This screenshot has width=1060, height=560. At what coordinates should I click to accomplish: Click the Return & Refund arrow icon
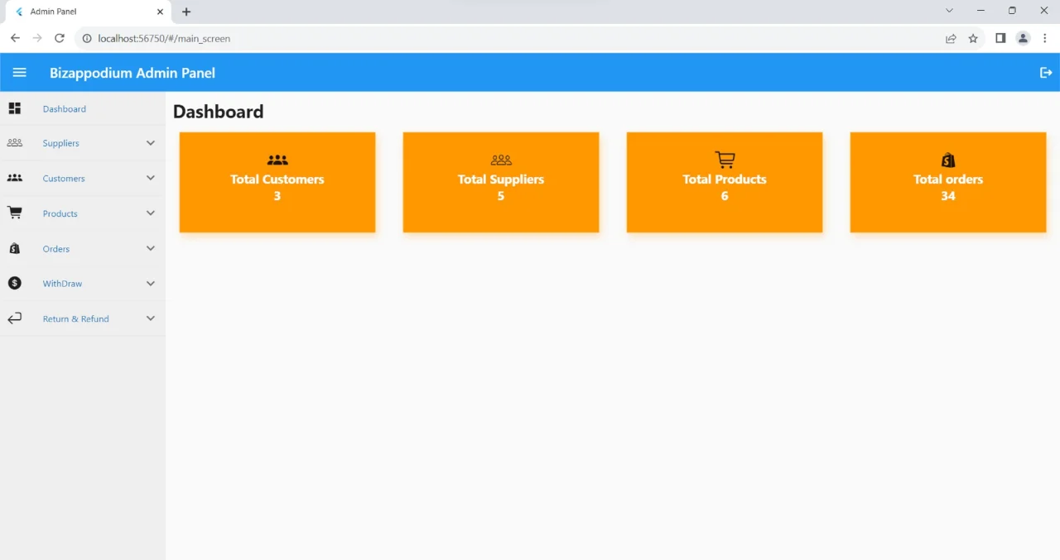tap(15, 318)
